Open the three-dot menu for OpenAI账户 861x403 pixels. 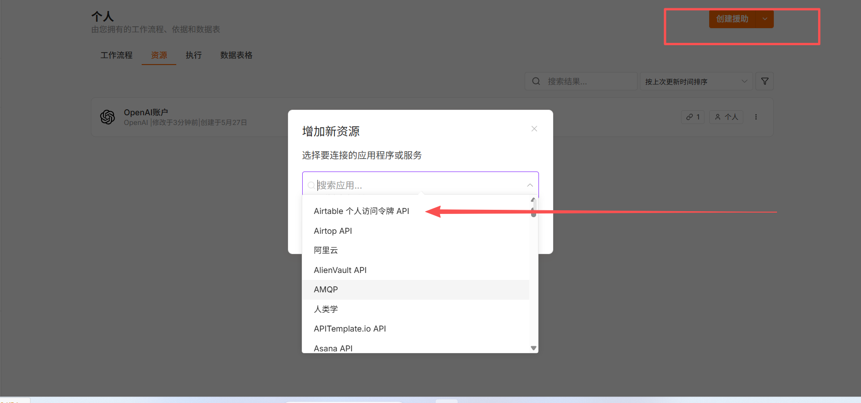click(756, 117)
